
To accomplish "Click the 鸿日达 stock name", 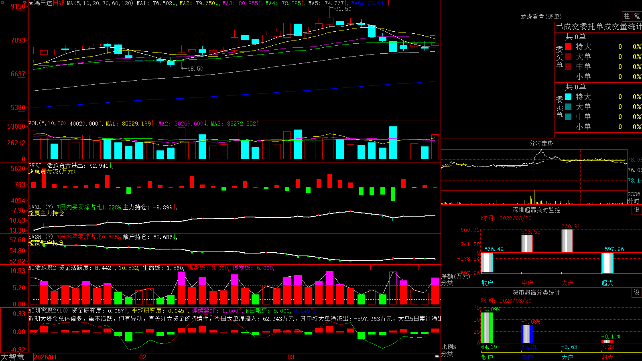I will (x=43, y=3).
